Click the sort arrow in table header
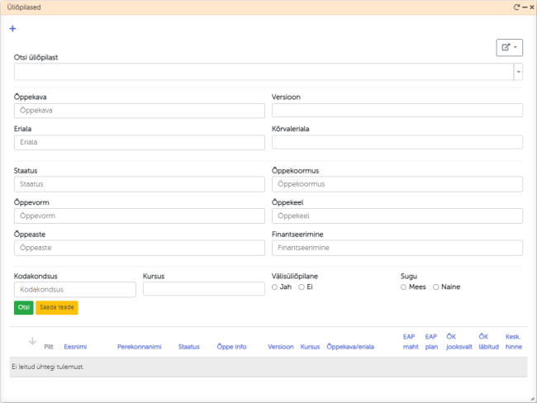This screenshot has width=537, height=403. pos(32,341)
